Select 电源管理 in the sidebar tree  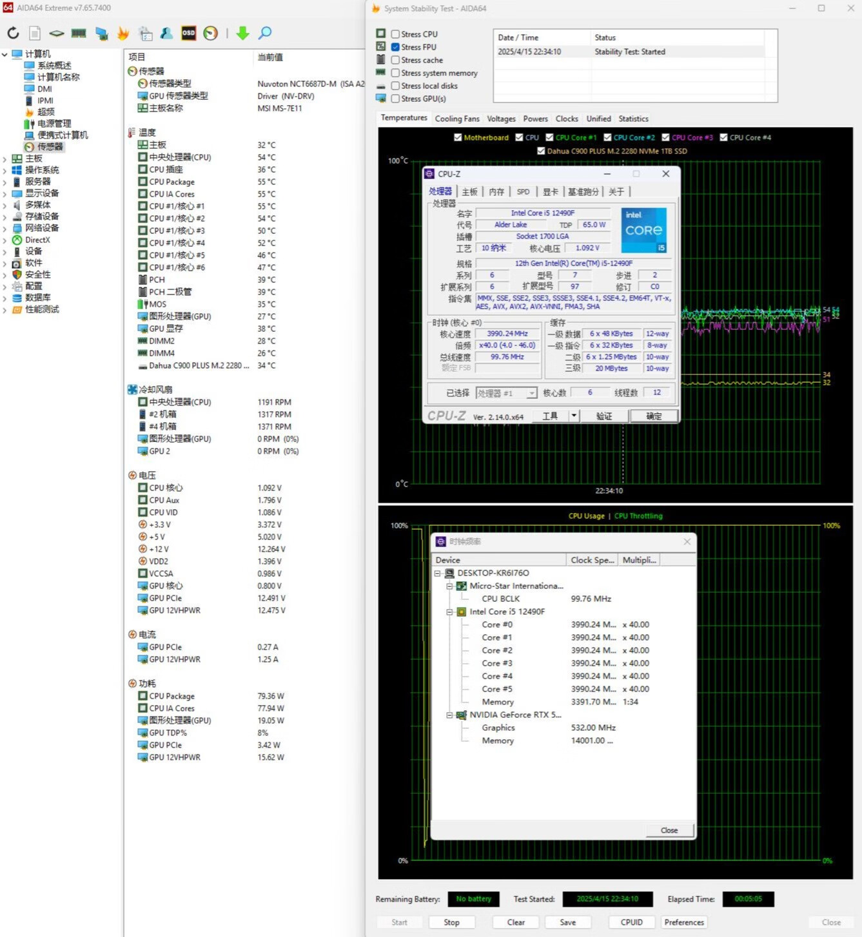coord(54,123)
